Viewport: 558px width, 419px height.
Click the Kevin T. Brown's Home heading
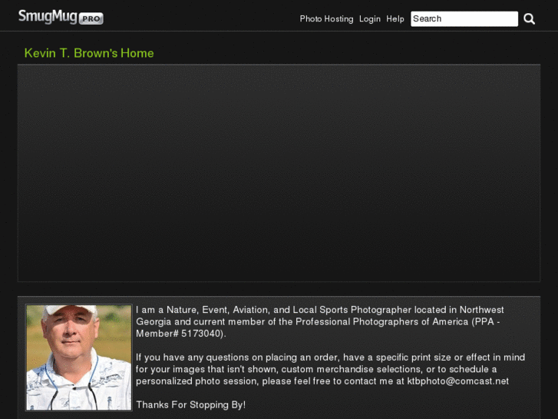pos(89,53)
